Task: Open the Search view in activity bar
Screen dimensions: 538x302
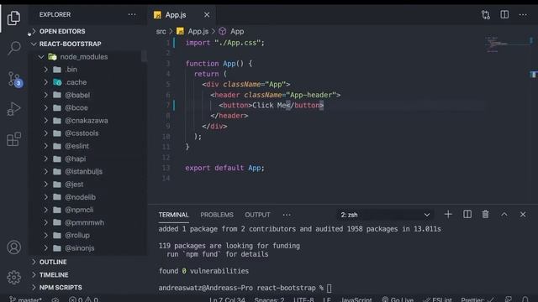Action: point(13,48)
